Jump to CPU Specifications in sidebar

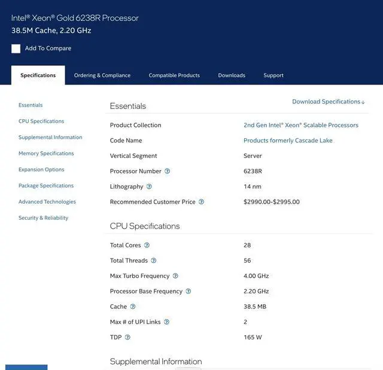tap(41, 121)
